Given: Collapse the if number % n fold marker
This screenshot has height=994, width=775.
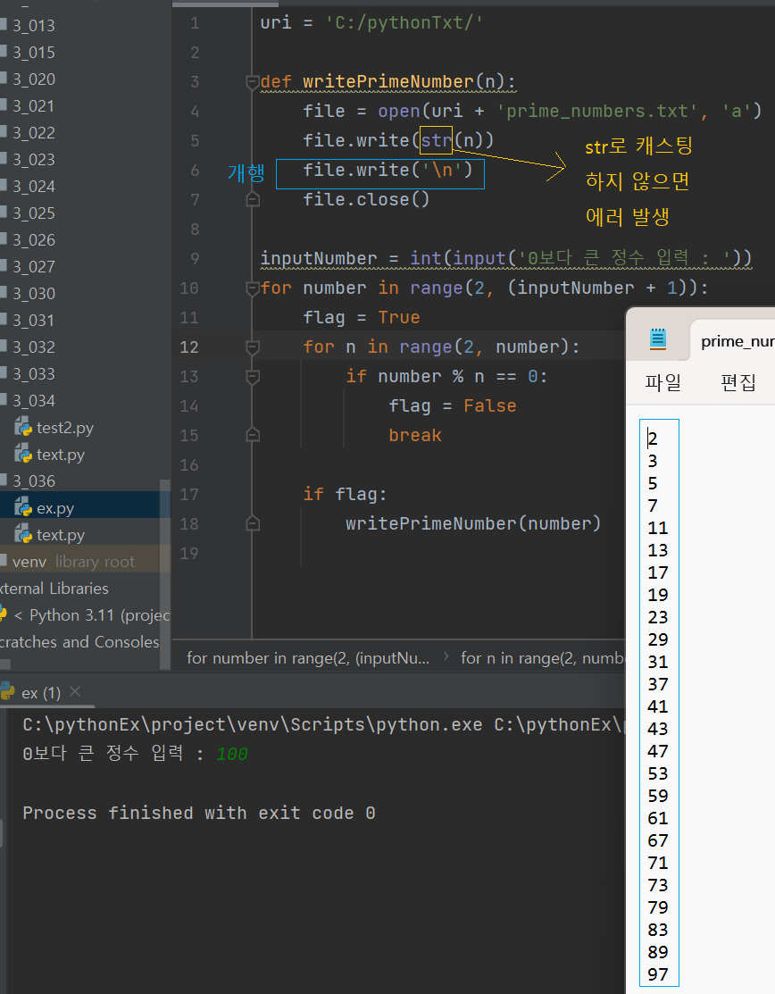Looking at the screenshot, I should (x=252, y=377).
